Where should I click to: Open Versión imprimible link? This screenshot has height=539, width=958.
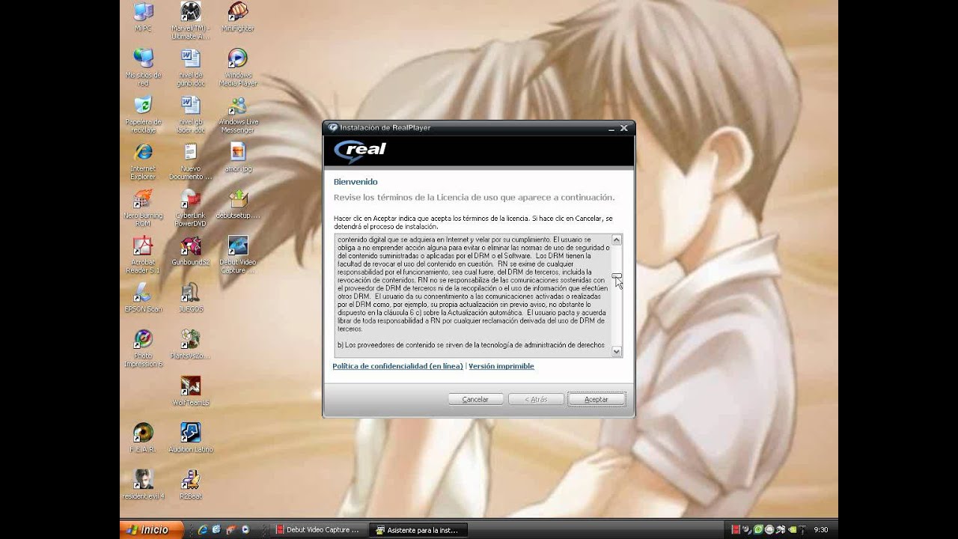[x=501, y=366]
